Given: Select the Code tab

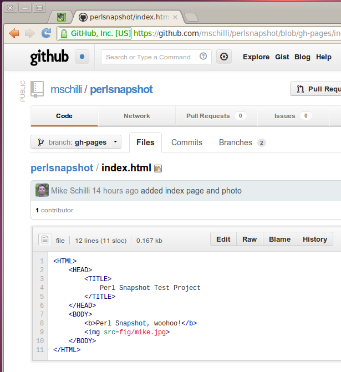Looking at the screenshot, I should pos(64,116).
